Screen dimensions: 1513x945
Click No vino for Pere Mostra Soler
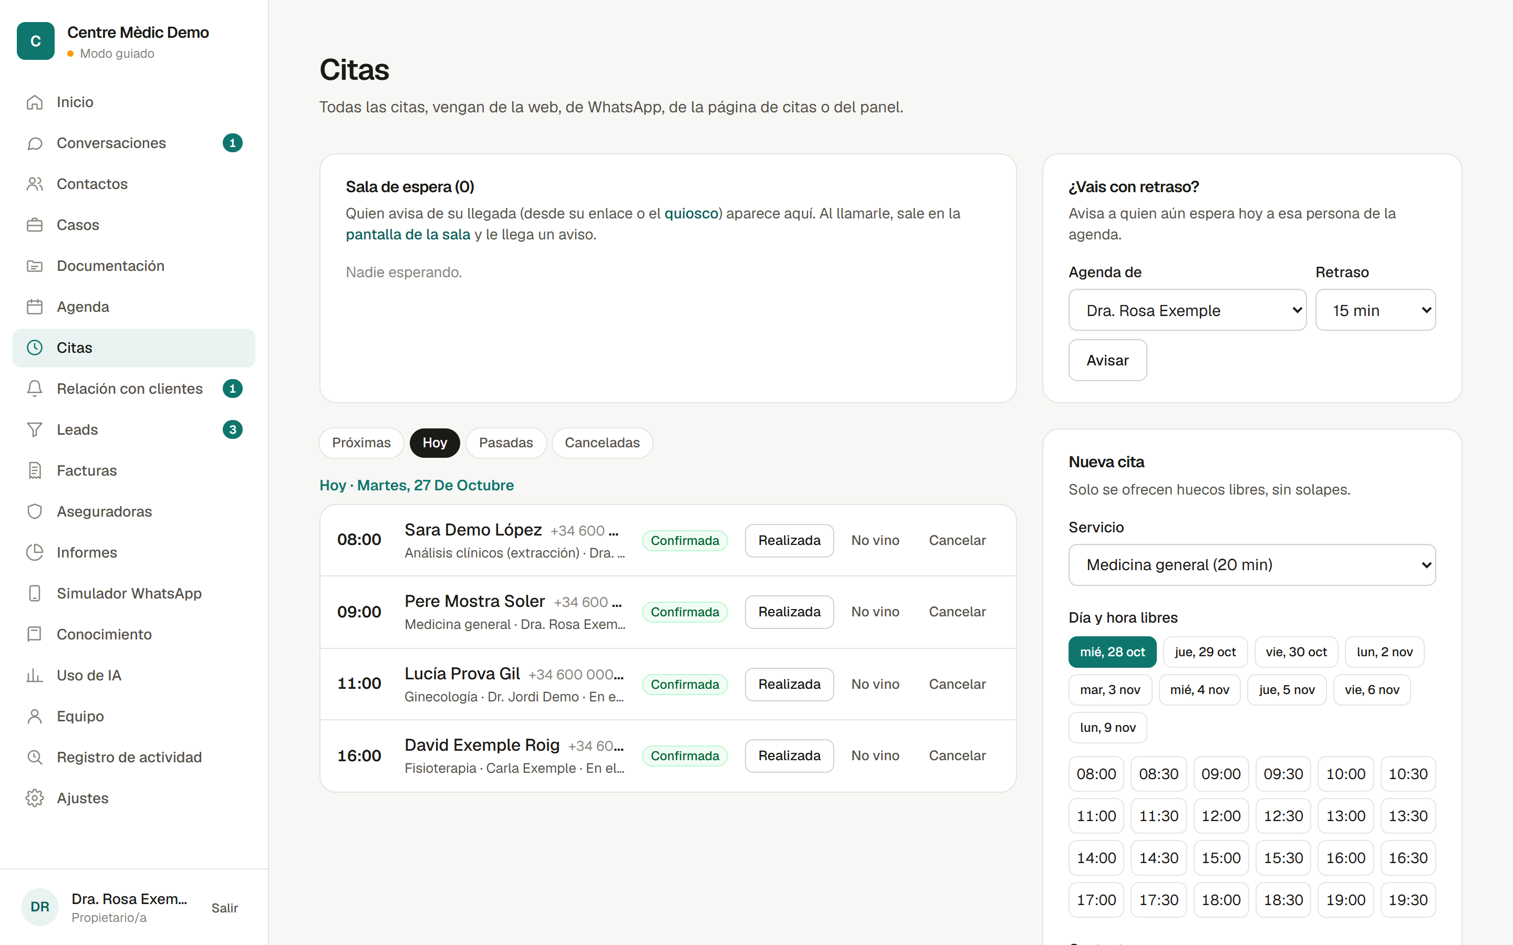point(875,611)
